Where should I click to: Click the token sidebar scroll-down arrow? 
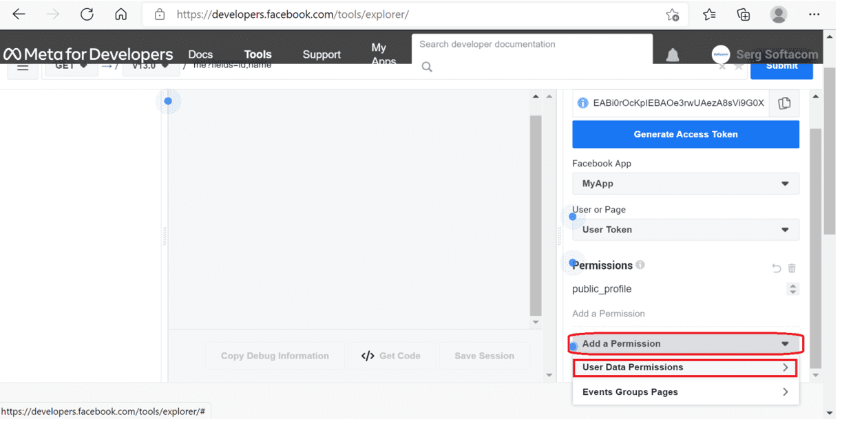click(x=816, y=376)
